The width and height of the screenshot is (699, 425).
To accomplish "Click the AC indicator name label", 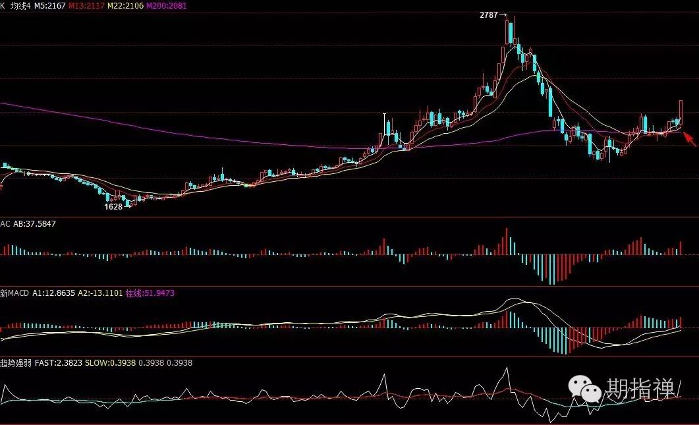I will point(5,224).
